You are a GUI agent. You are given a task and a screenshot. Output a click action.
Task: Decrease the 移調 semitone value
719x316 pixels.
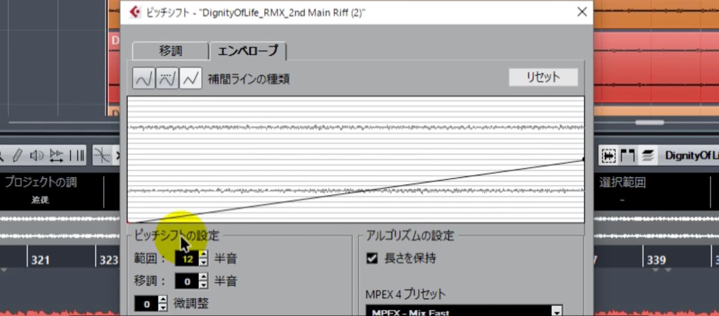pyautogui.click(x=203, y=285)
